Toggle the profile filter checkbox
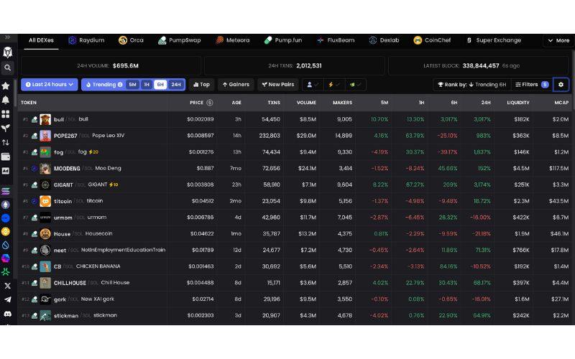 (x=313, y=85)
